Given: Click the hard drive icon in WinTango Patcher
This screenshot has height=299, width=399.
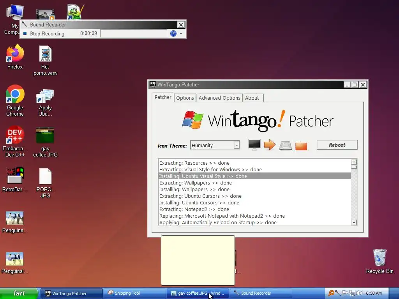Looking at the screenshot, I should tap(286, 146).
